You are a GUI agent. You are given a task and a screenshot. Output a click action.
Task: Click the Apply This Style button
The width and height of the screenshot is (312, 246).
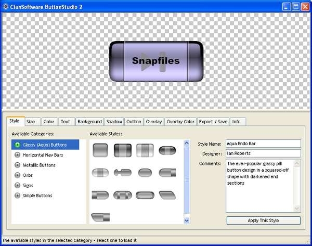pos(264,221)
